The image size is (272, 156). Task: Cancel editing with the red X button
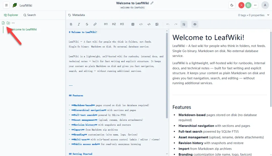click(x=241, y=5)
